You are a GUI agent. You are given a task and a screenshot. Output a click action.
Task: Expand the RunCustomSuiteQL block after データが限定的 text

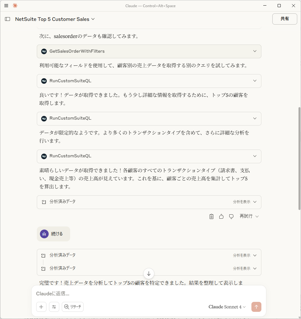[149, 156]
